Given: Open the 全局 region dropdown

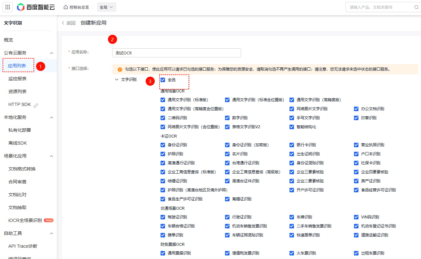Looking at the screenshot, I should point(106,7).
